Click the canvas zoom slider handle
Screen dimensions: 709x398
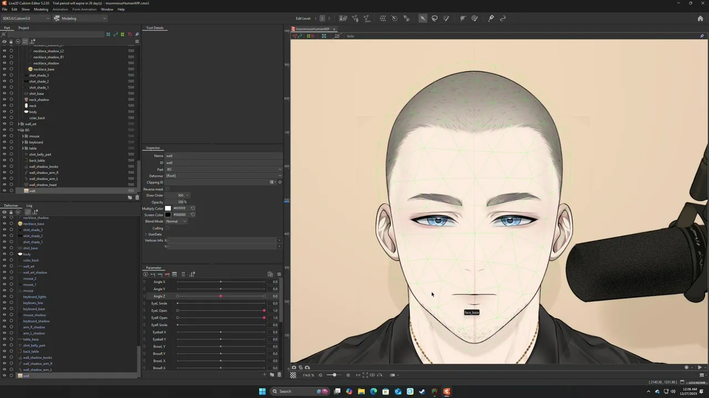(334, 375)
